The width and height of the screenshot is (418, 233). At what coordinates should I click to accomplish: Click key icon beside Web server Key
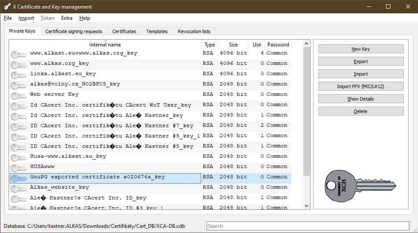tap(19, 95)
